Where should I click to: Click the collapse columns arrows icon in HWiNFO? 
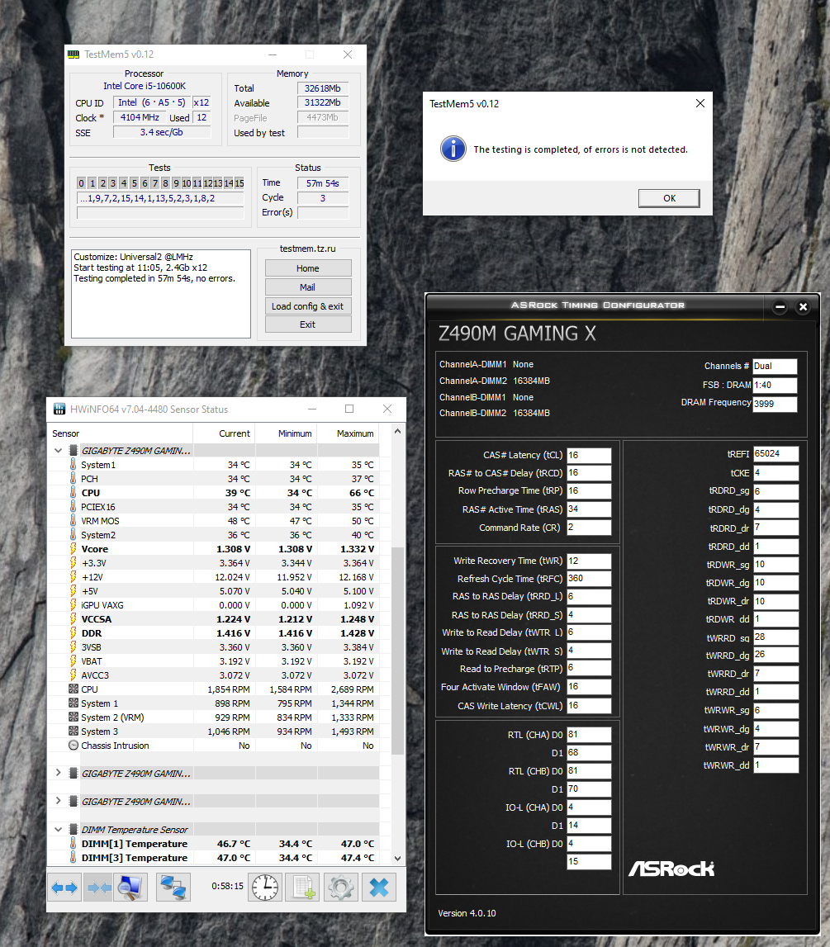coord(98,888)
